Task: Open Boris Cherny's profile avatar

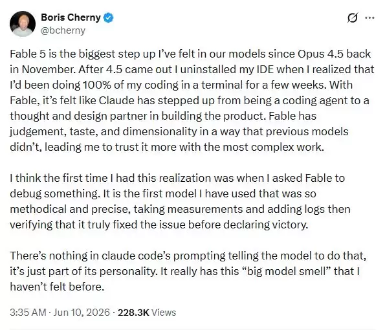Action: (x=23, y=24)
